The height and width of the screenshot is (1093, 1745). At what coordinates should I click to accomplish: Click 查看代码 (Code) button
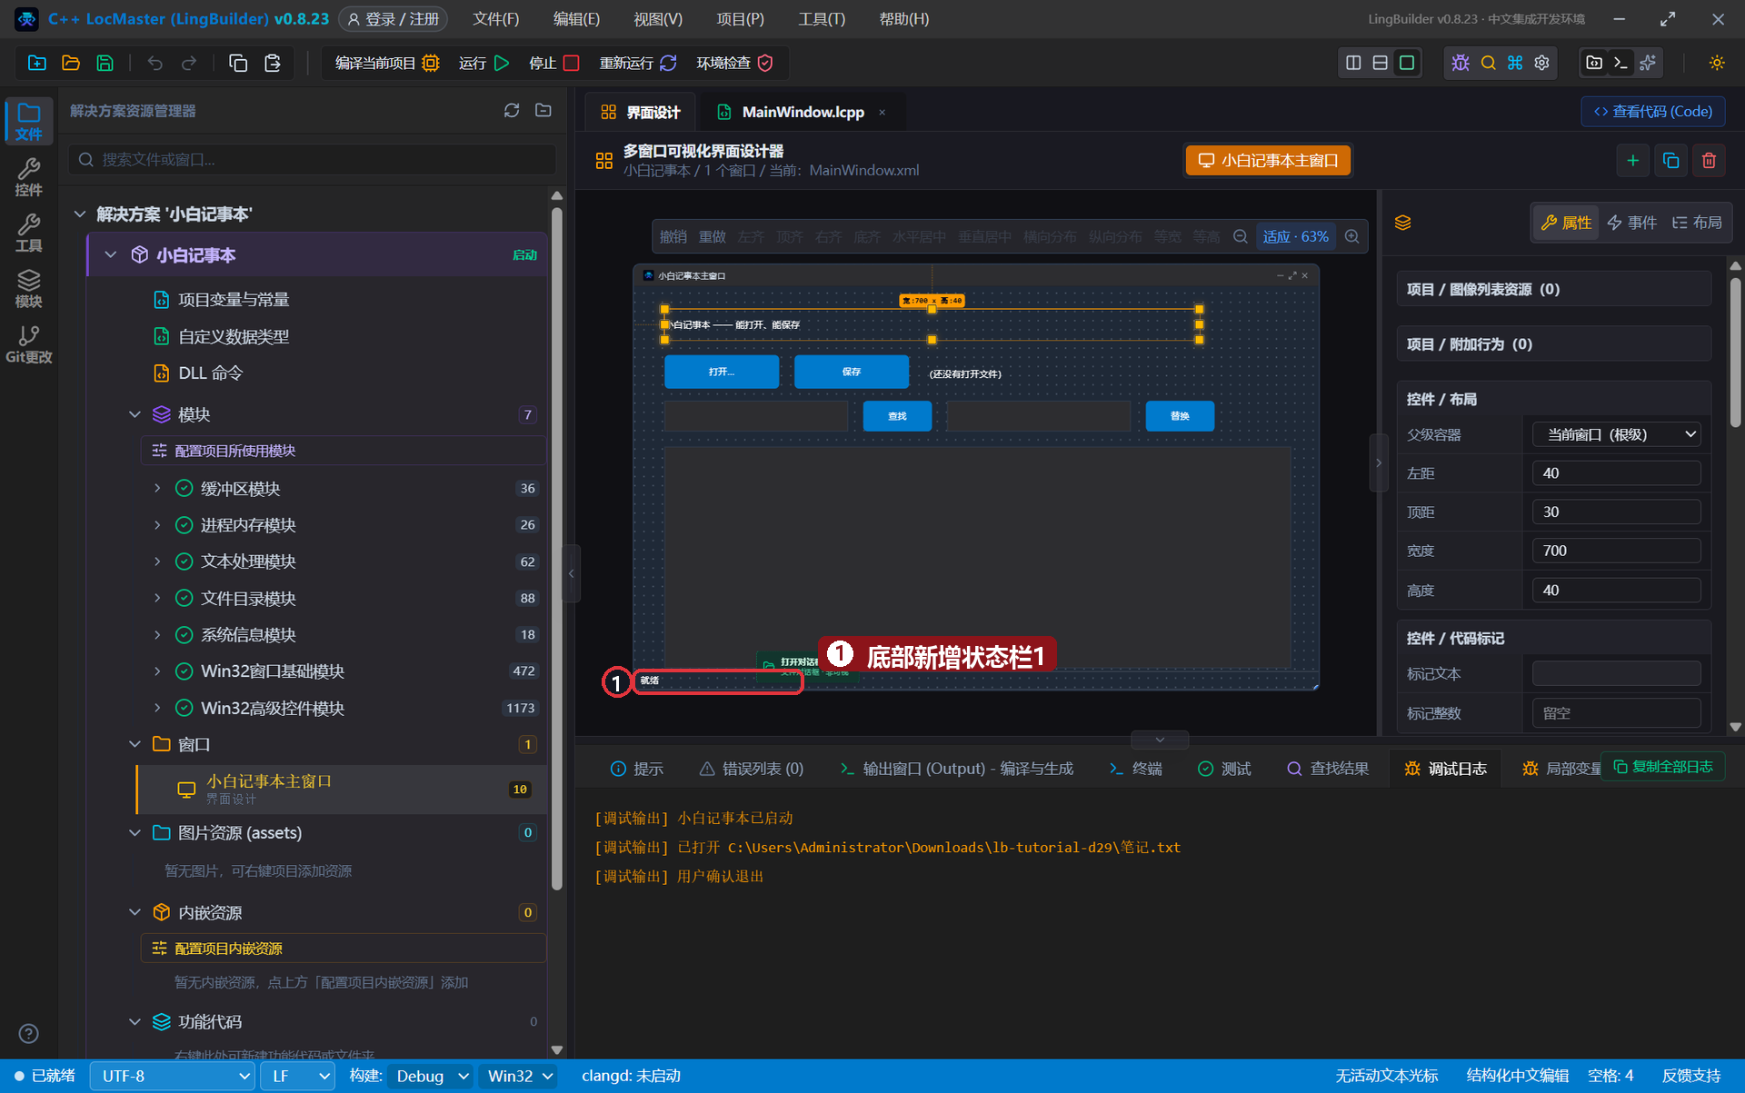coord(1652,111)
